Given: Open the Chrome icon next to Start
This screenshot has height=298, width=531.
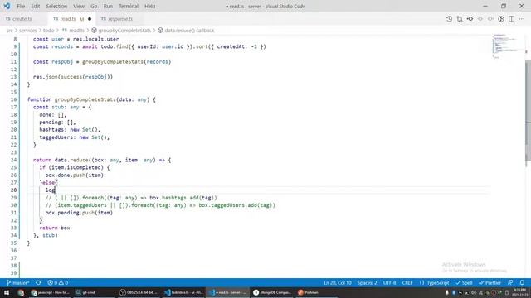Looking at the screenshot, I should point(21,292).
